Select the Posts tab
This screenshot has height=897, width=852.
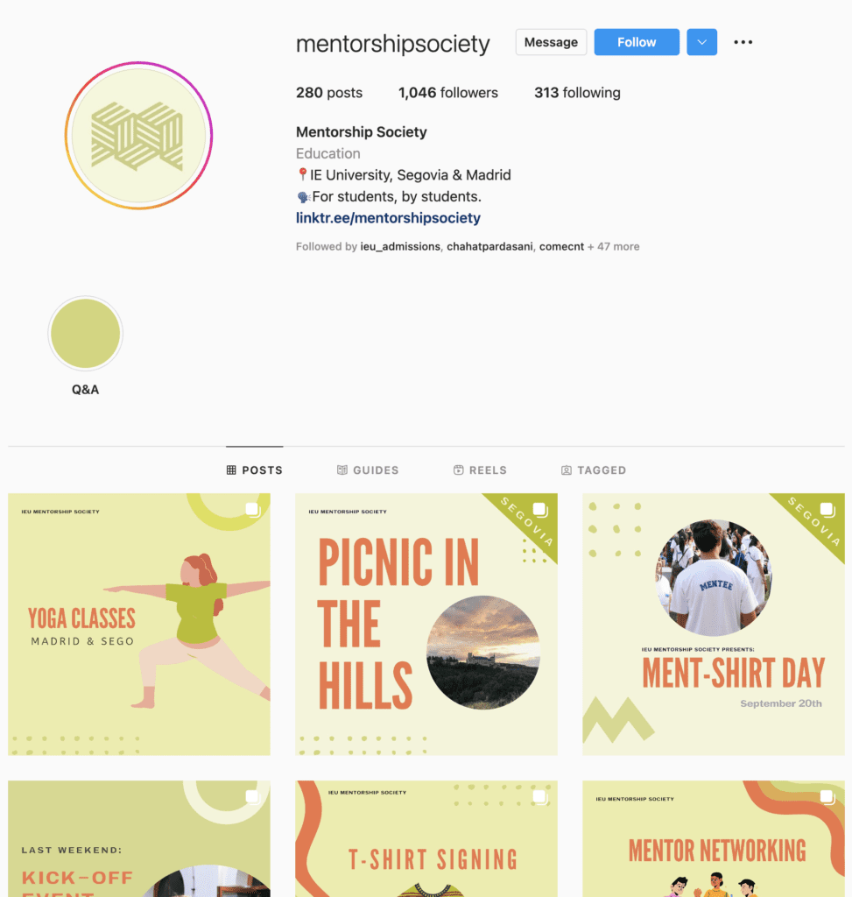[255, 470]
